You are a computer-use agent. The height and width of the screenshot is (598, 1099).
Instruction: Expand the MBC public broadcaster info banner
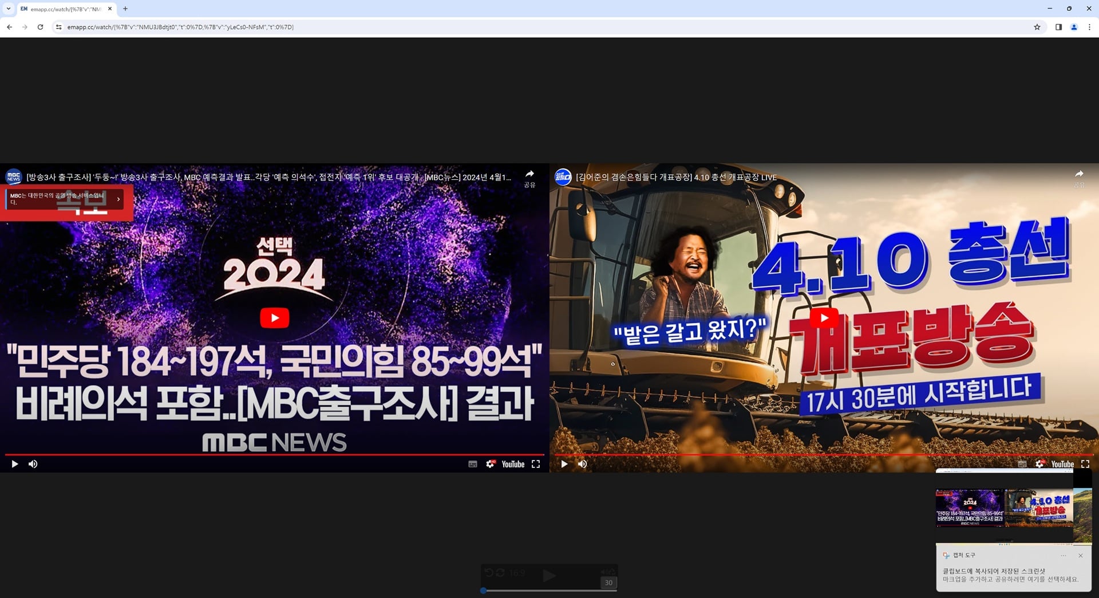tap(65, 199)
